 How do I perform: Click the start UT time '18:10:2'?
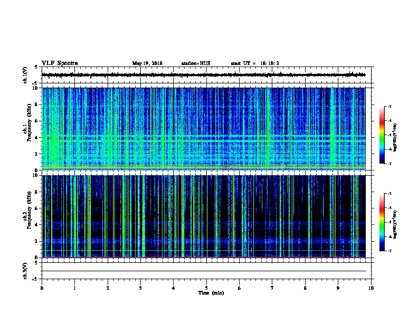point(270,63)
